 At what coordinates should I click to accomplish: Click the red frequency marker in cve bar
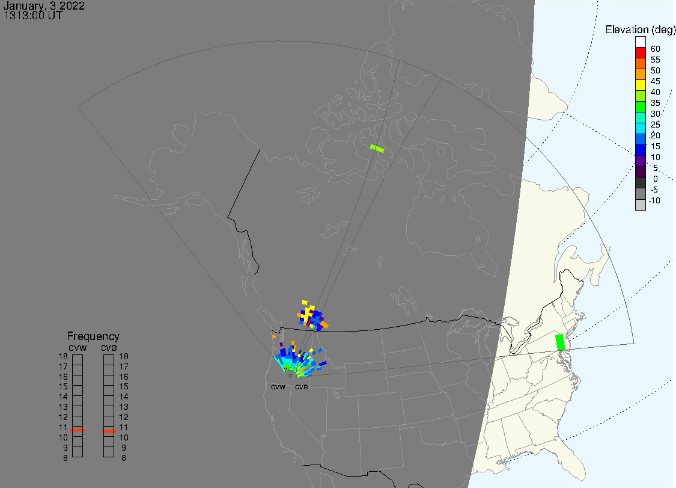pos(109,431)
